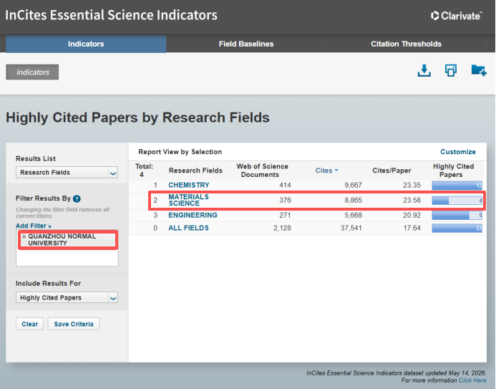Switch to the Indicators tab
Screen dimensions: 496x389
86,44
